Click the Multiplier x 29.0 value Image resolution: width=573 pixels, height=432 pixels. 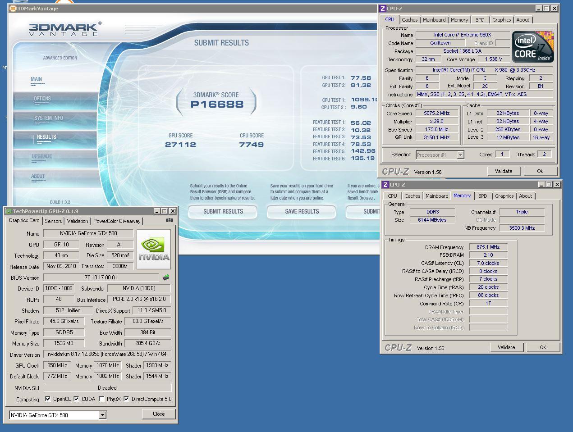tap(436, 122)
